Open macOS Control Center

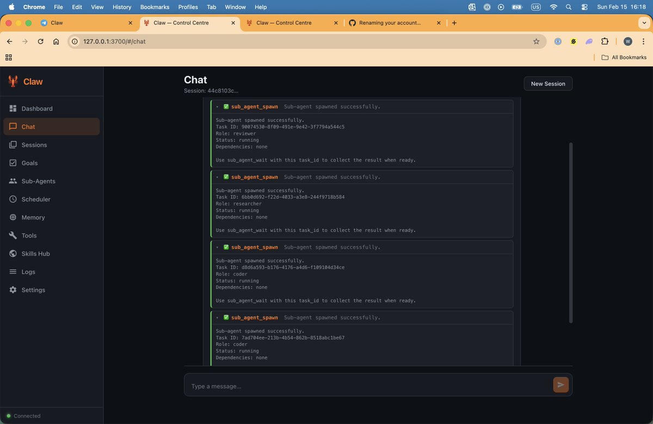[584, 7]
